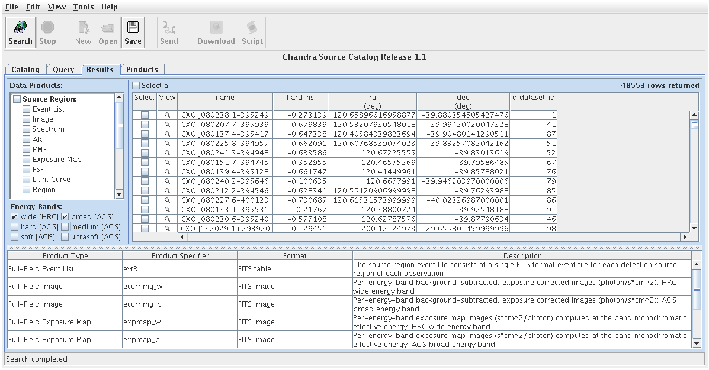Click the Search binoculars toolbar icon
The height and width of the screenshot is (370, 709).
click(20, 28)
